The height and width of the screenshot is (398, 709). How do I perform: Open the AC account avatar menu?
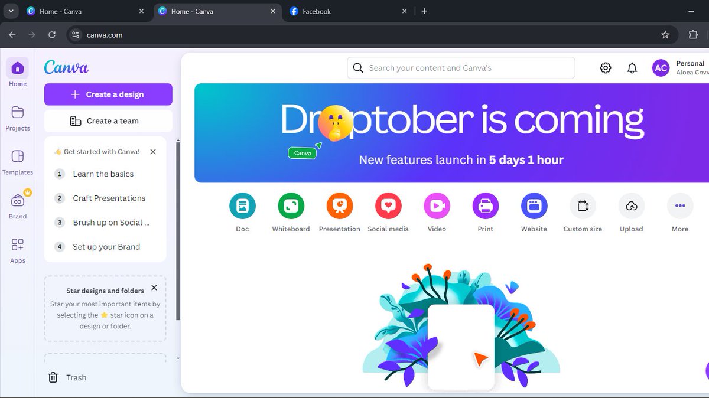(x=661, y=68)
